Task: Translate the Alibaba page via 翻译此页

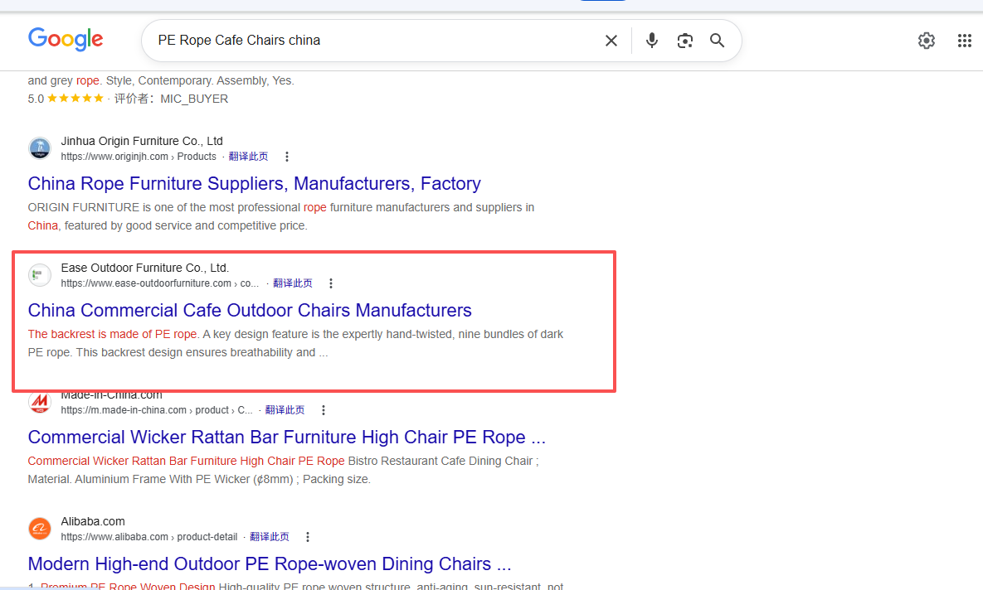Action: (x=270, y=537)
